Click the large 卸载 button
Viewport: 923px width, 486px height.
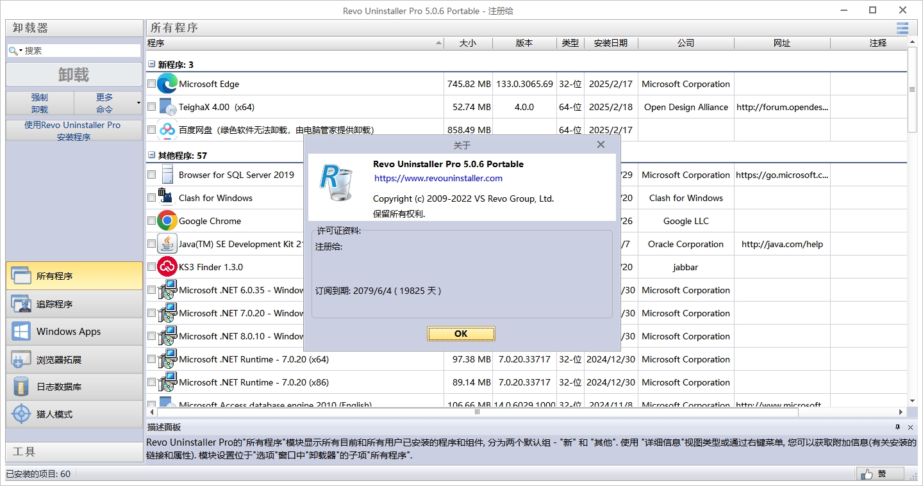pos(74,74)
